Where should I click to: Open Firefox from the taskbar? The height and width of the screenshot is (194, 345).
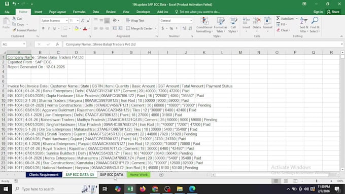pos(143,189)
